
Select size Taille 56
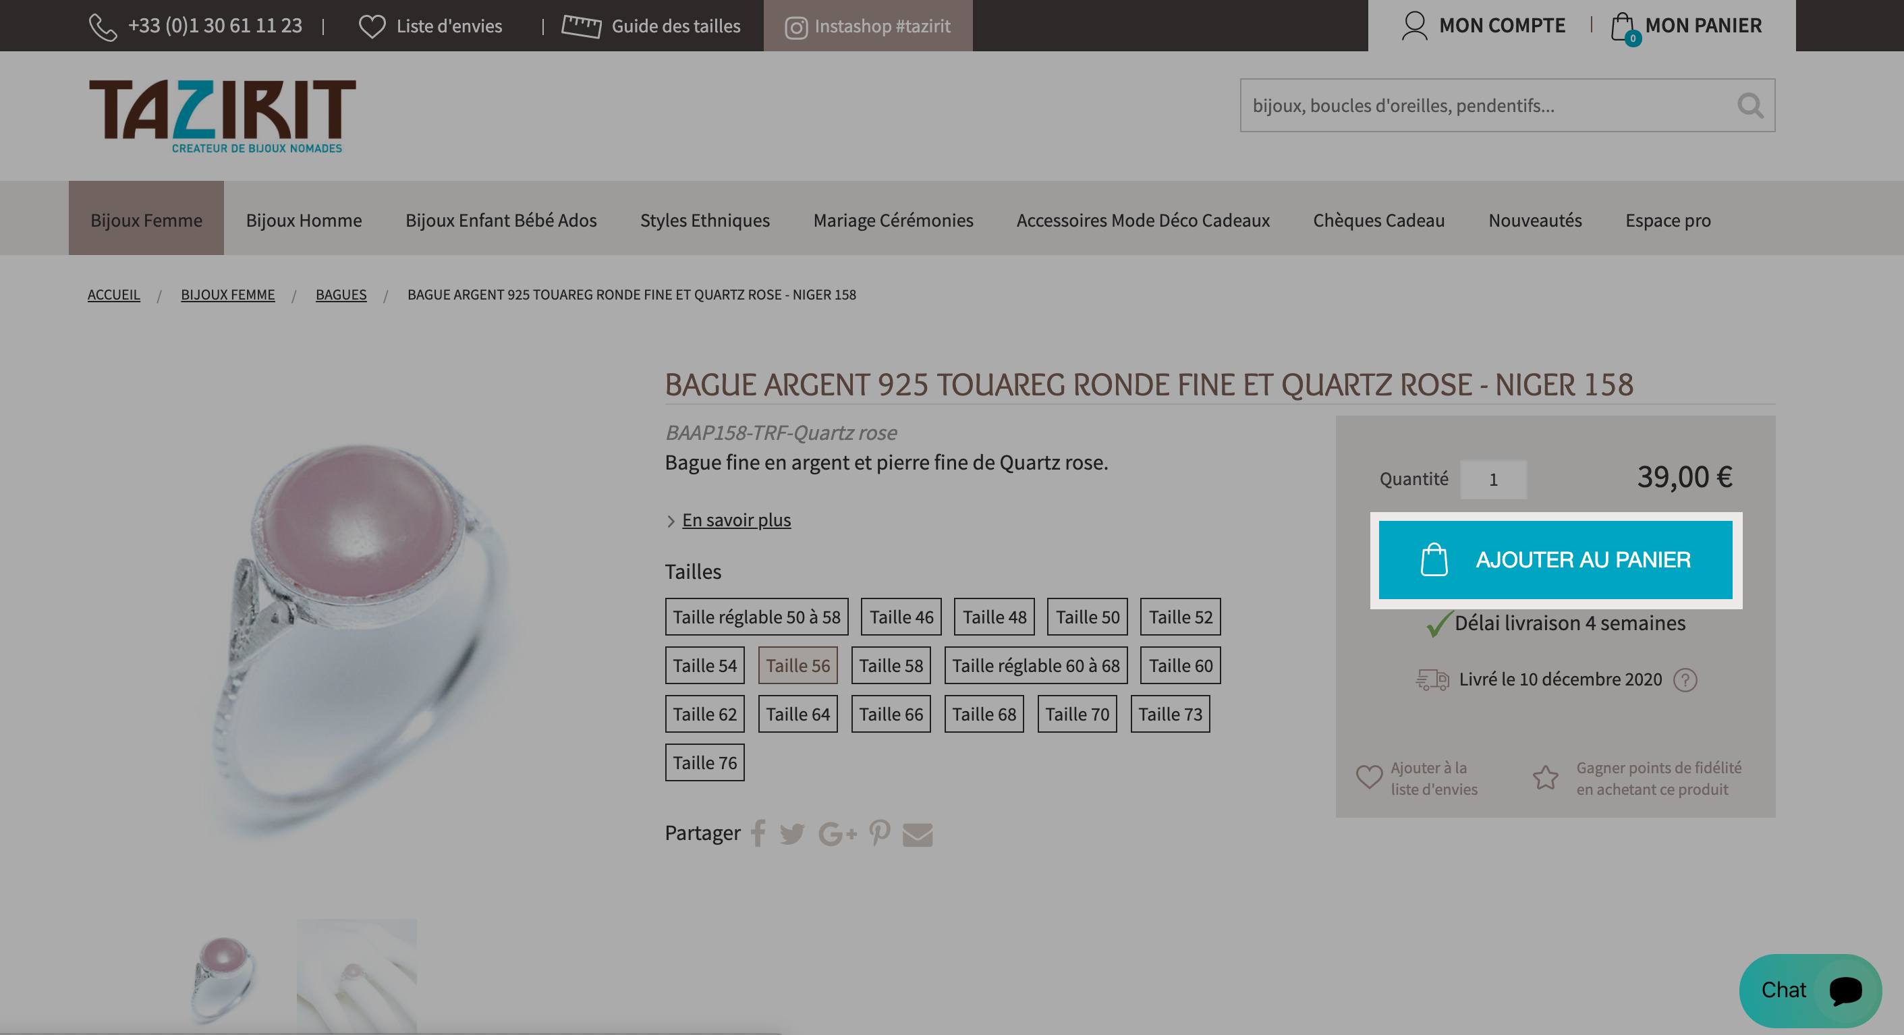point(797,665)
